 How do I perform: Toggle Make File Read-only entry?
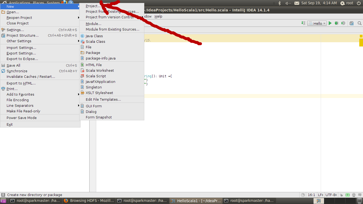40,111
